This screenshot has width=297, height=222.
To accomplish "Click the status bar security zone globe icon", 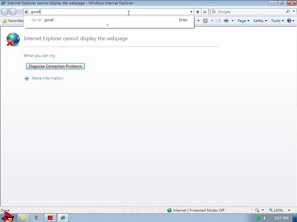I will pyautogui.click(x=169, y=210).
